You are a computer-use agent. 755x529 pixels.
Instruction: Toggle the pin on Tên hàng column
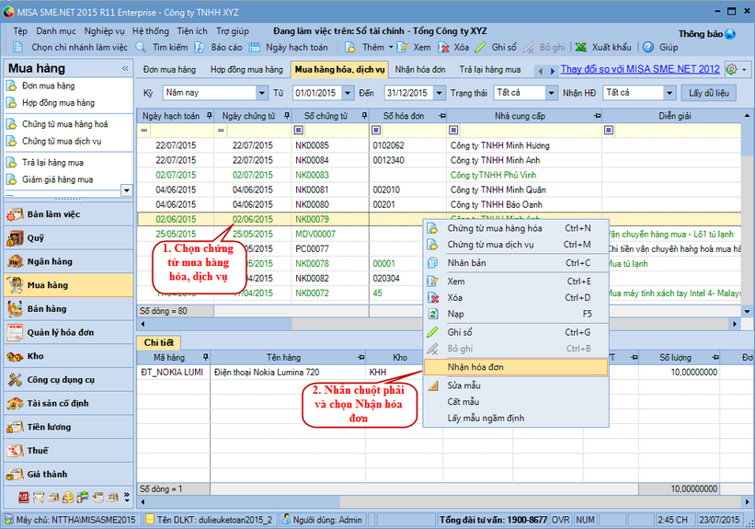[x=361, y=357]
